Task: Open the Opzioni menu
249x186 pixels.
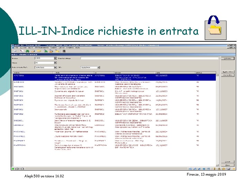Action: coord(54,48)
